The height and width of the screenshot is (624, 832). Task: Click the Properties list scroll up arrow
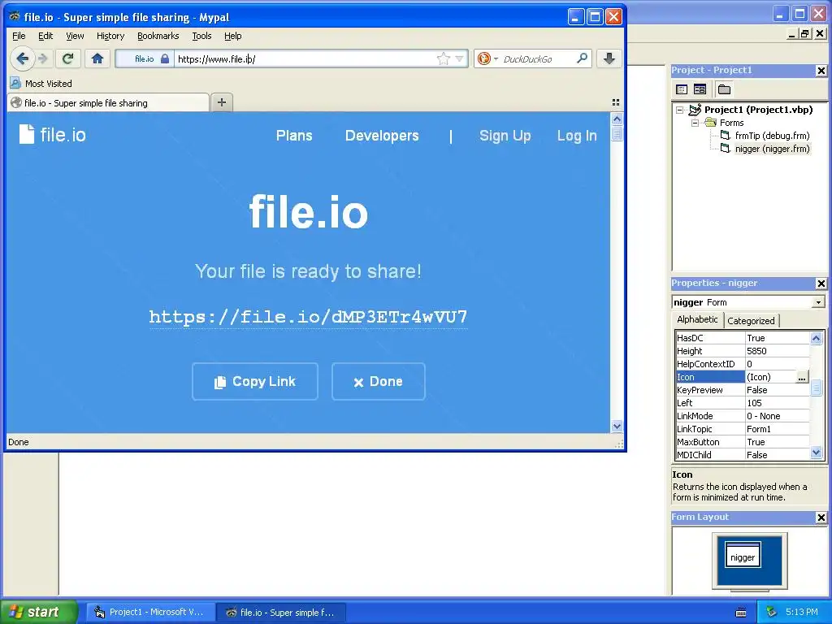tap(816, 338)
